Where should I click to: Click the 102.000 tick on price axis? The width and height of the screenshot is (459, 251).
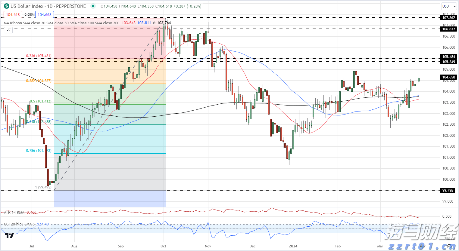(448, 136)
